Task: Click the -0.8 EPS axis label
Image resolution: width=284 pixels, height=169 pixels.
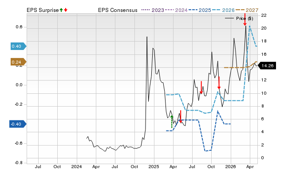Action: 19,163
